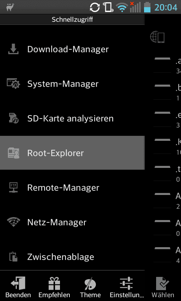Select the Netz-Manager menu entry
Image resolution: width=181 pixels, height=301 pixels.
(x=72, y=222)
